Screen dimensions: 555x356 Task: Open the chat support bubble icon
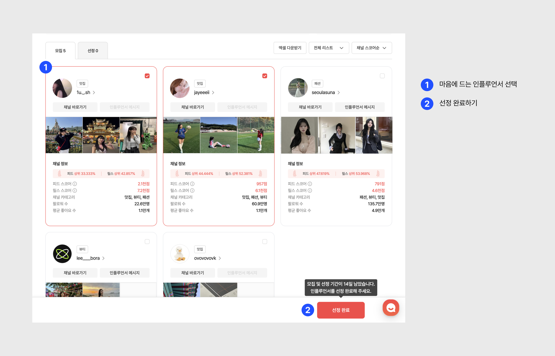click(x=391, y=308)
